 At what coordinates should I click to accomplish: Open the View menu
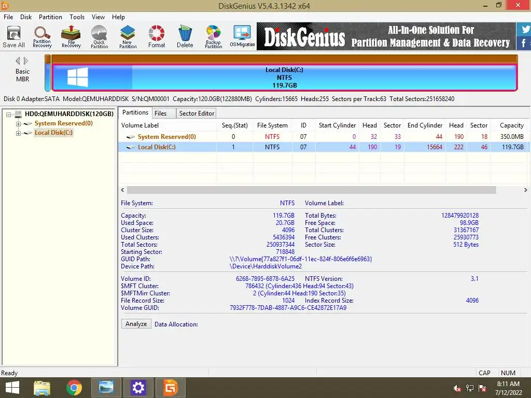coord(98,17)
